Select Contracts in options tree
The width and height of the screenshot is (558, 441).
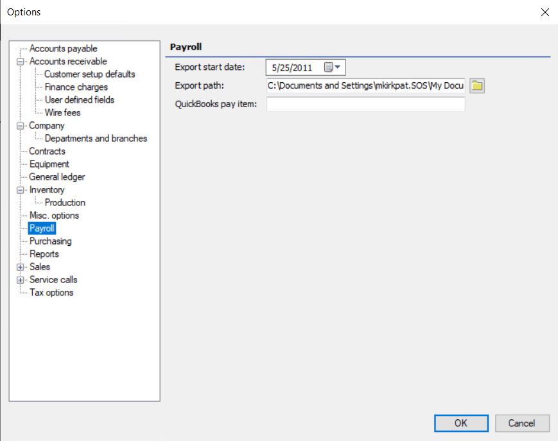[x=47, y=151]
